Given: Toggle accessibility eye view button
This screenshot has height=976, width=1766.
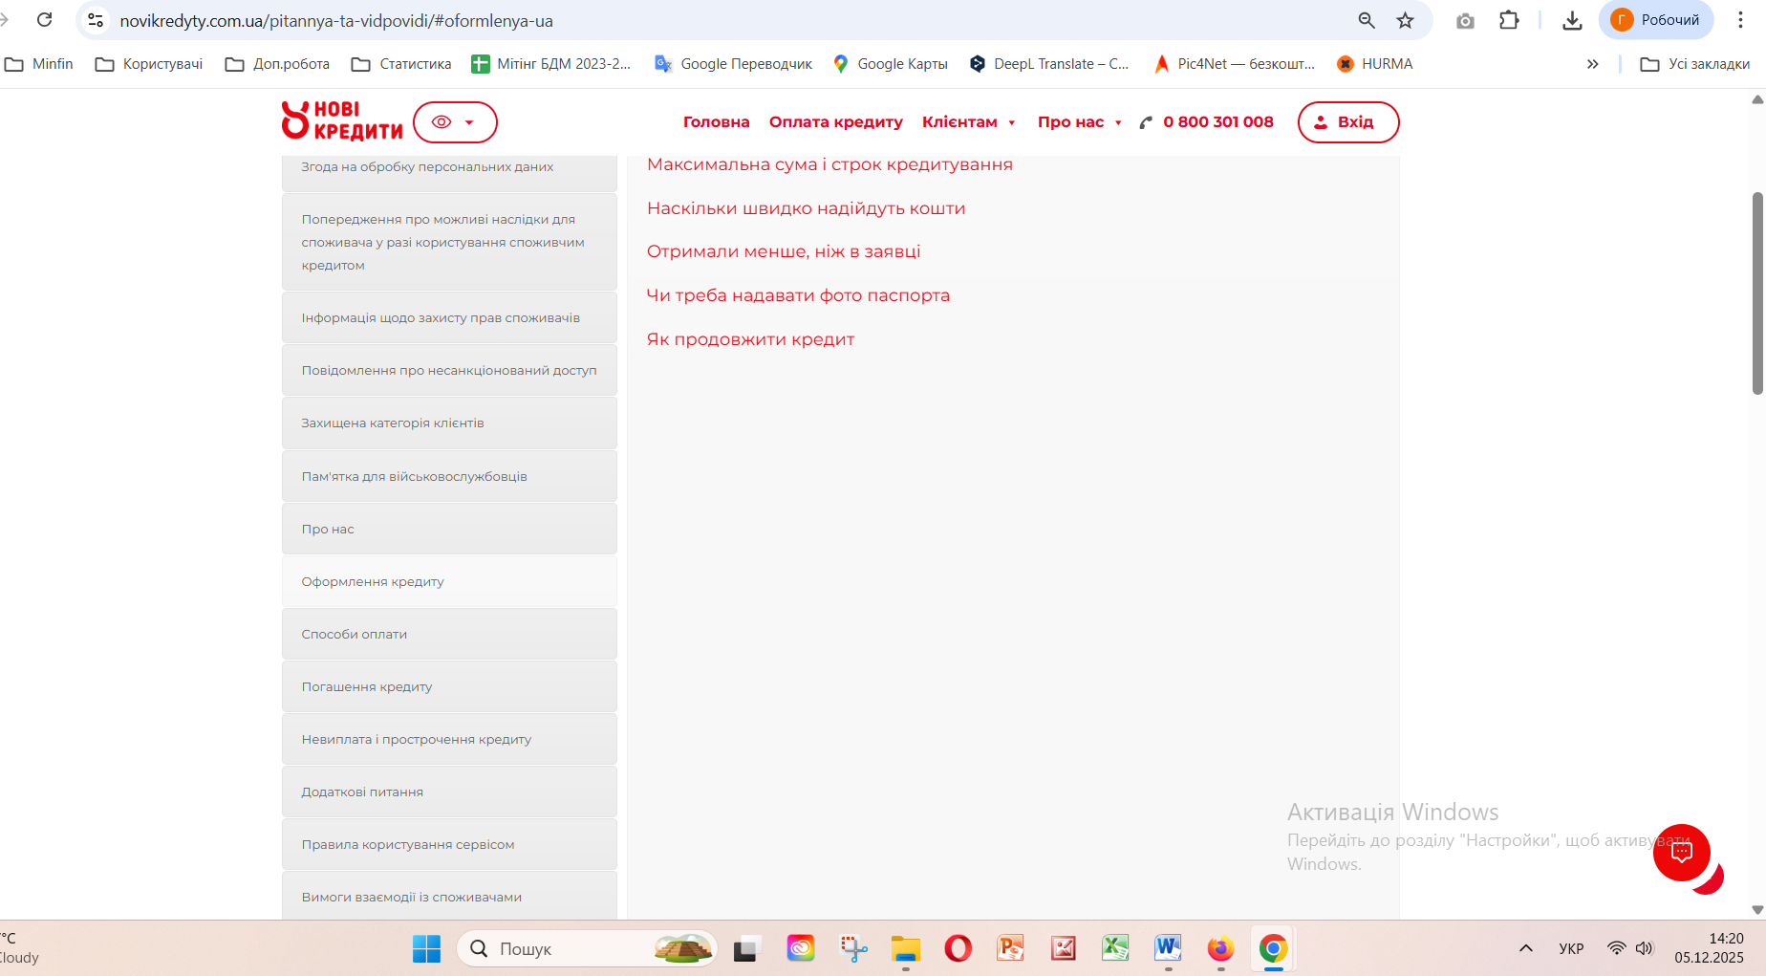Looking at the screenshot, I should 455,122.
